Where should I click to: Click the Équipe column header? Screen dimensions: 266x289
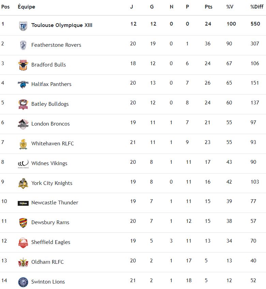pyautogui.click(x=26, y=7)
